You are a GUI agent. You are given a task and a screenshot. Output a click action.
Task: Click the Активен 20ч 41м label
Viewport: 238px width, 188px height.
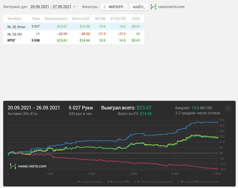pos(22,114)
